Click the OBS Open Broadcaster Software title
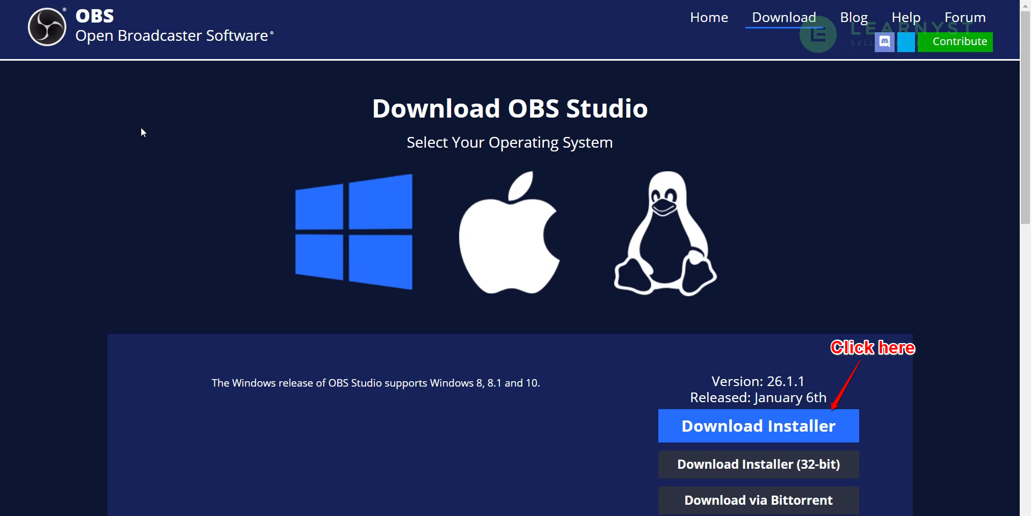 (175, 26)
